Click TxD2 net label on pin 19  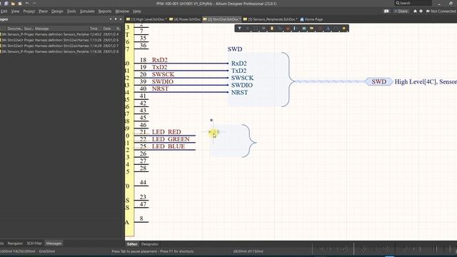(159, 67)
